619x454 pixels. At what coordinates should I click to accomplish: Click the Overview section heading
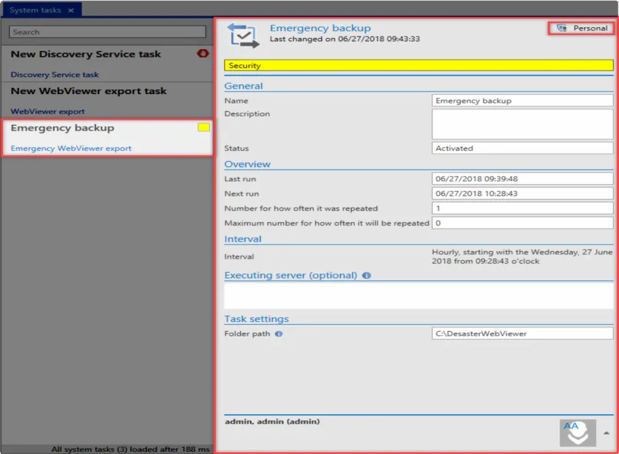(247, 164)
